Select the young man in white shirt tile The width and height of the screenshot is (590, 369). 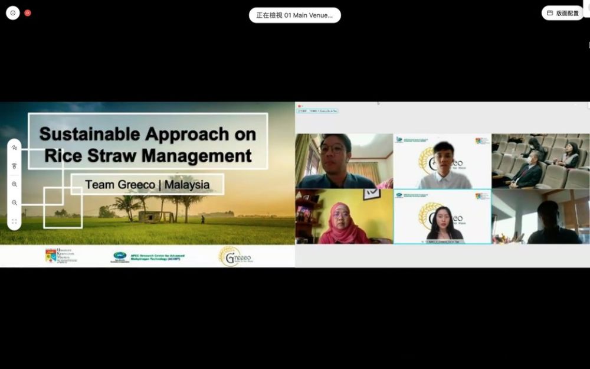click(442, 161)
